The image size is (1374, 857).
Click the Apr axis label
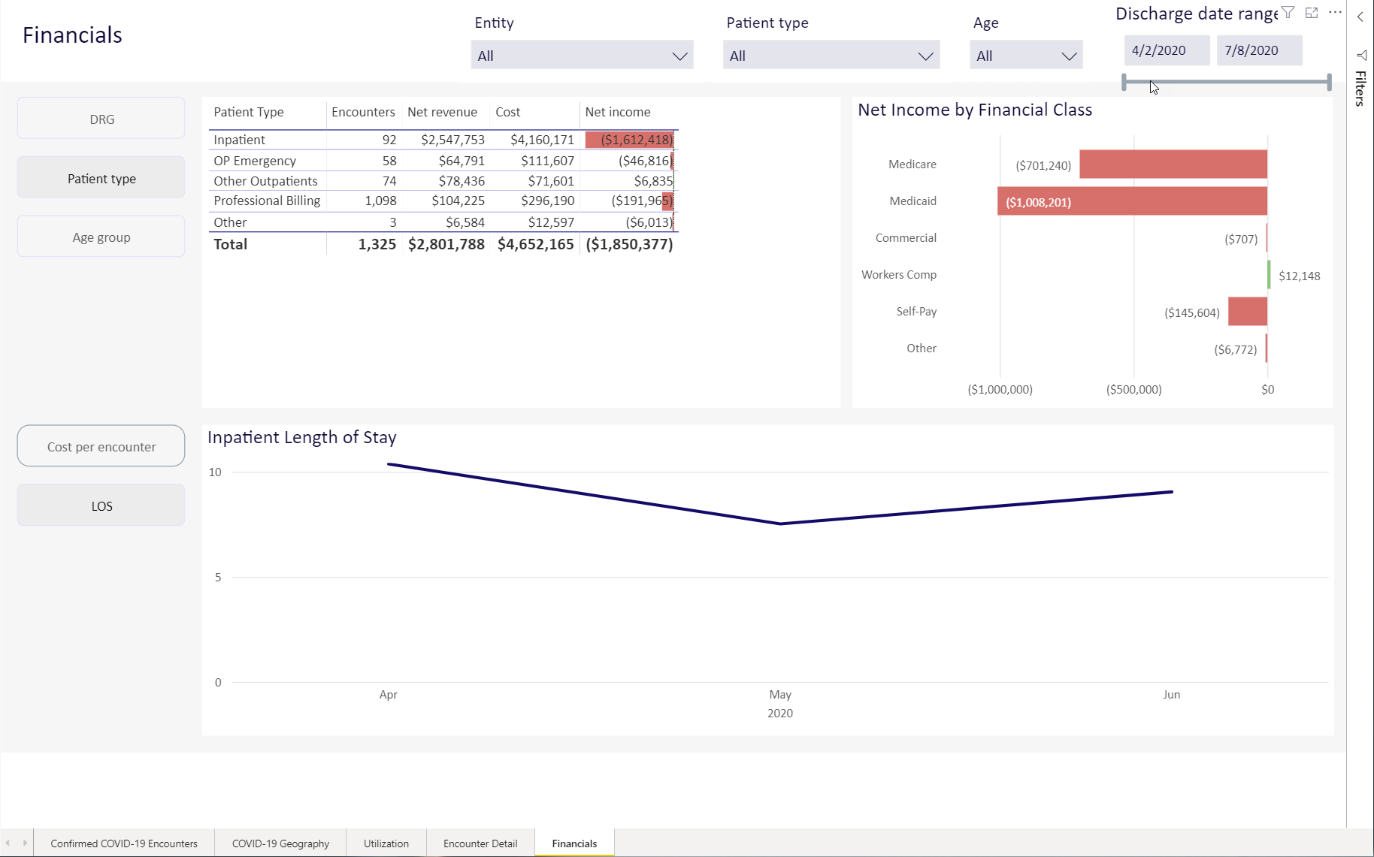point(388,695)
